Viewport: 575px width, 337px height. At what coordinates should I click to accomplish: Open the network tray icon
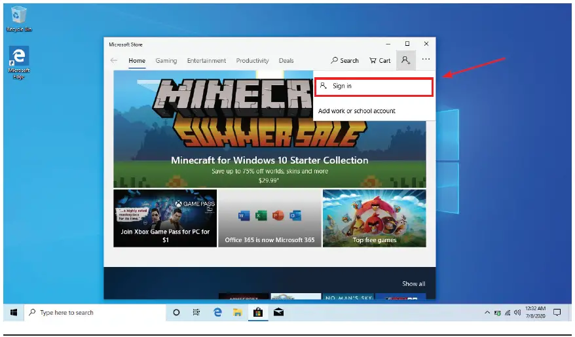click(508, 313)
